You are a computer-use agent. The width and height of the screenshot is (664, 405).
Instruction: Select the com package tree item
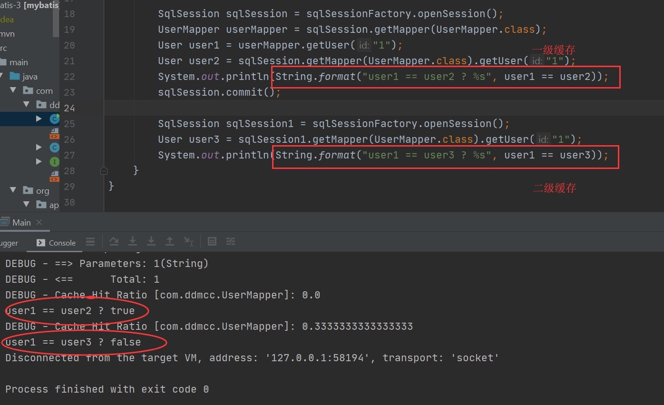coord(44,90)
